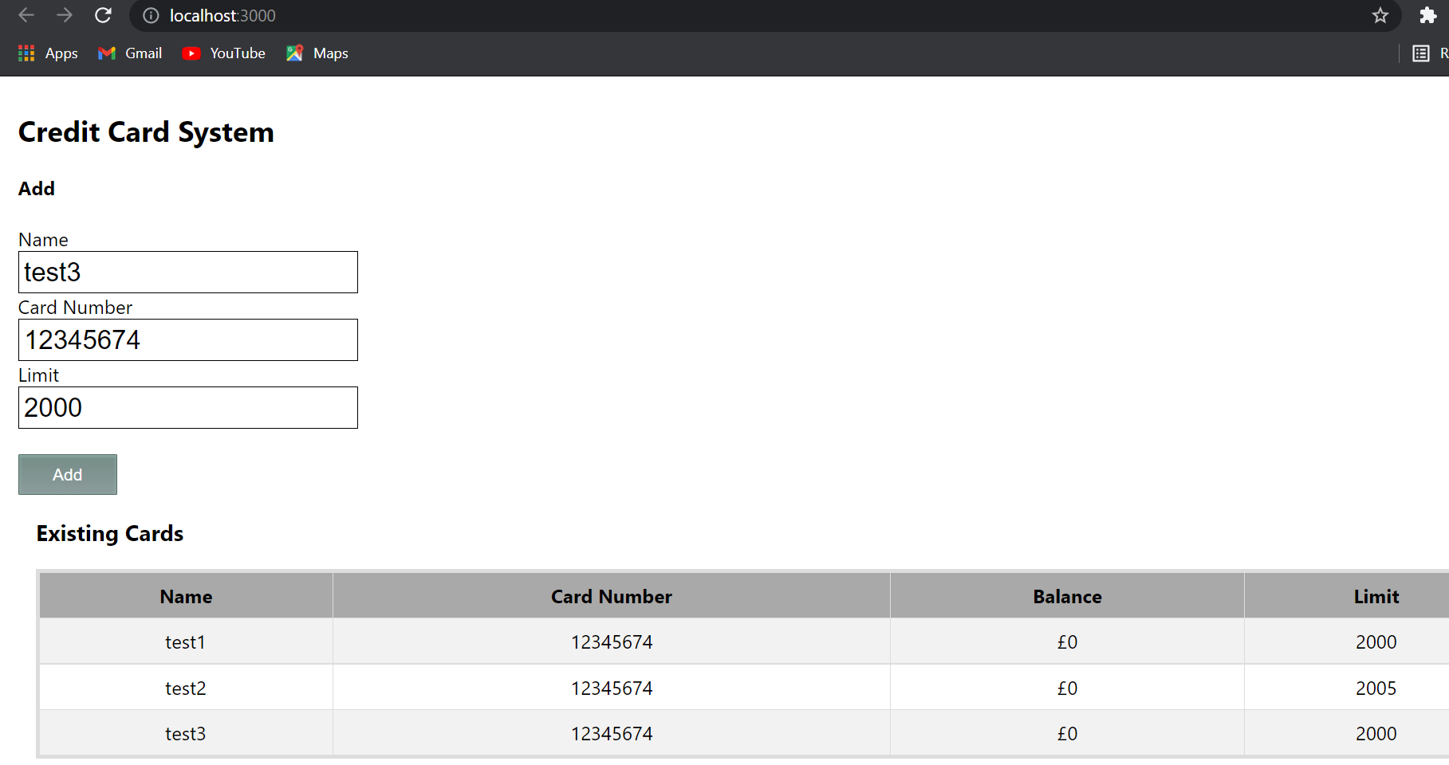This screenshot has width=1449, height=765.
Task: Select the test1 name cell
Action: point(186,641)
